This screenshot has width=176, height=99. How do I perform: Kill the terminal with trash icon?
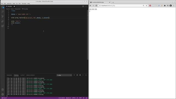[80, 75]
